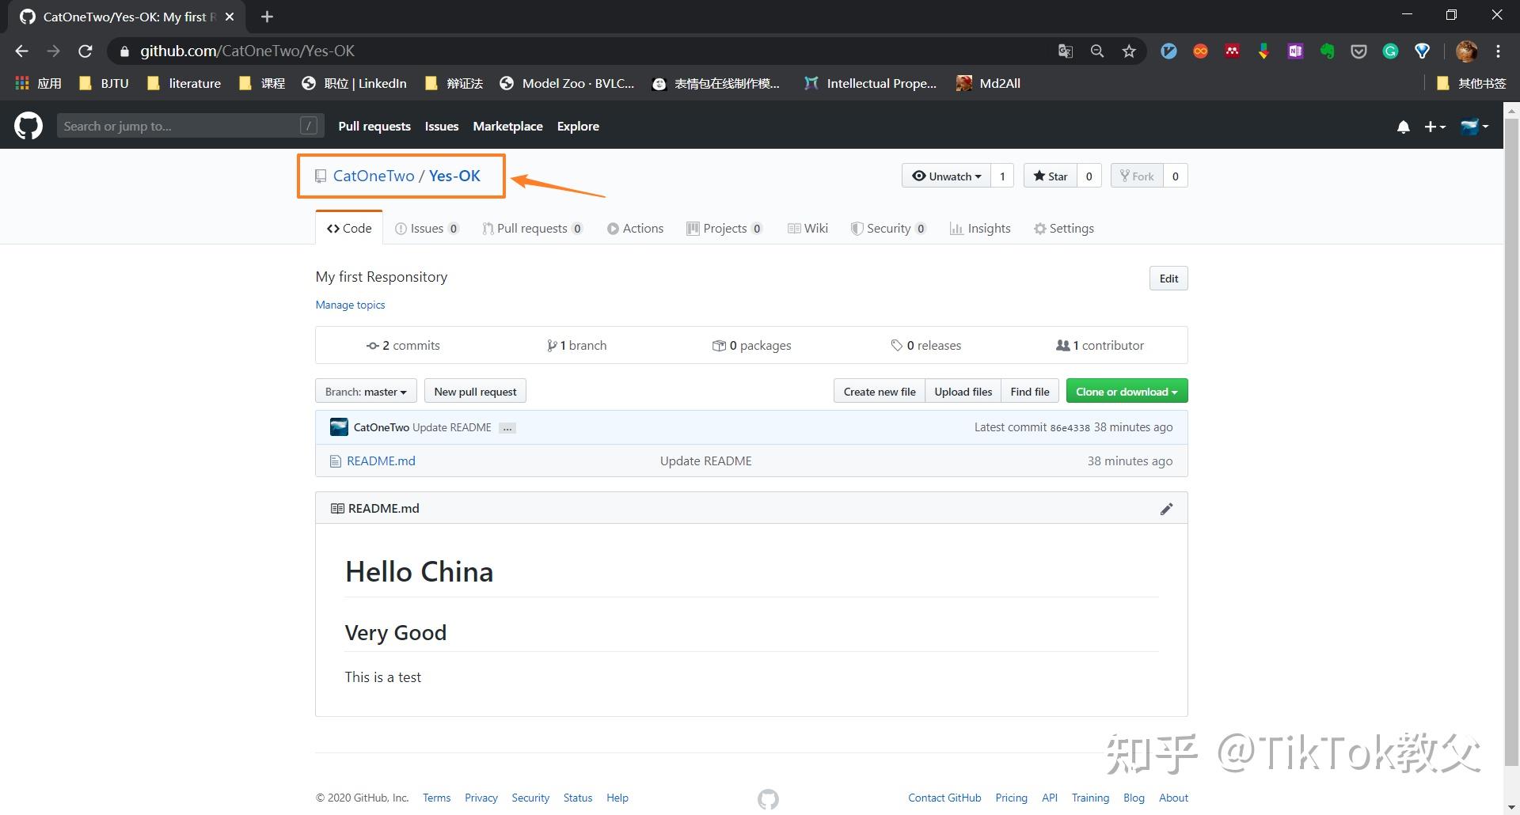Click the footer GitHub octocat logo
Image resolution: width=1520 pixels, height=815 pixels.
[766, 798]
